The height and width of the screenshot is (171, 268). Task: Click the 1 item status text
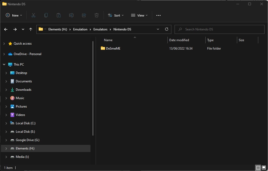8,168
